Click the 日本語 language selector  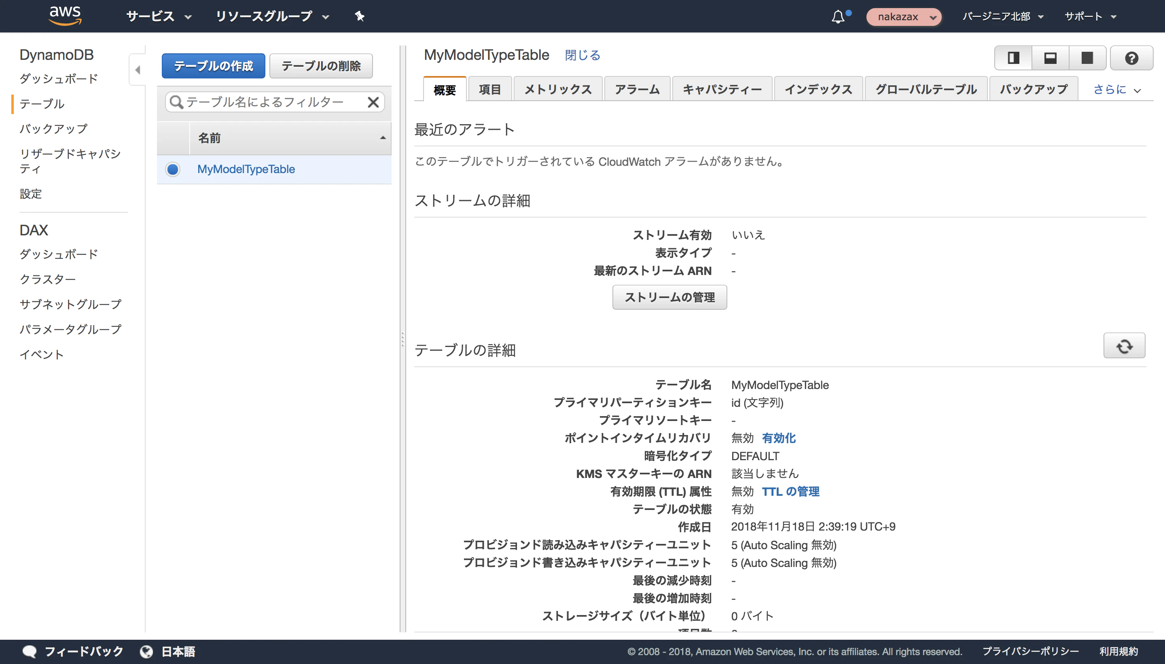(x=178, y=651)
